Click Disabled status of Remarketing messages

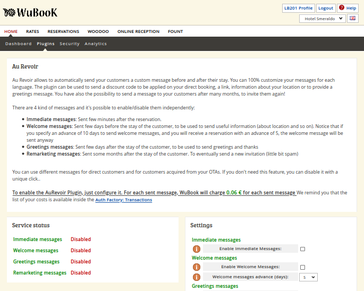(x=81, y=272)
